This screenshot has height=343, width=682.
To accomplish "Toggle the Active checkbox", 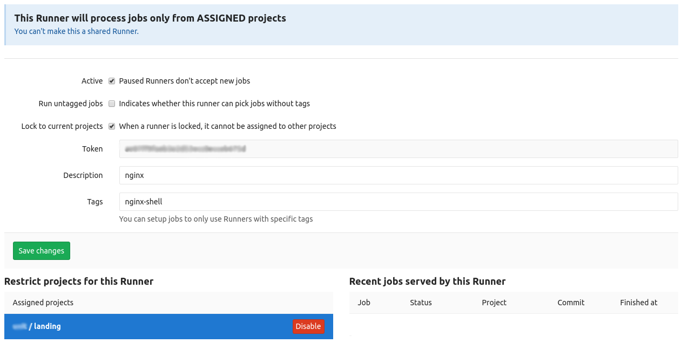I will click(x=112, y=81).
